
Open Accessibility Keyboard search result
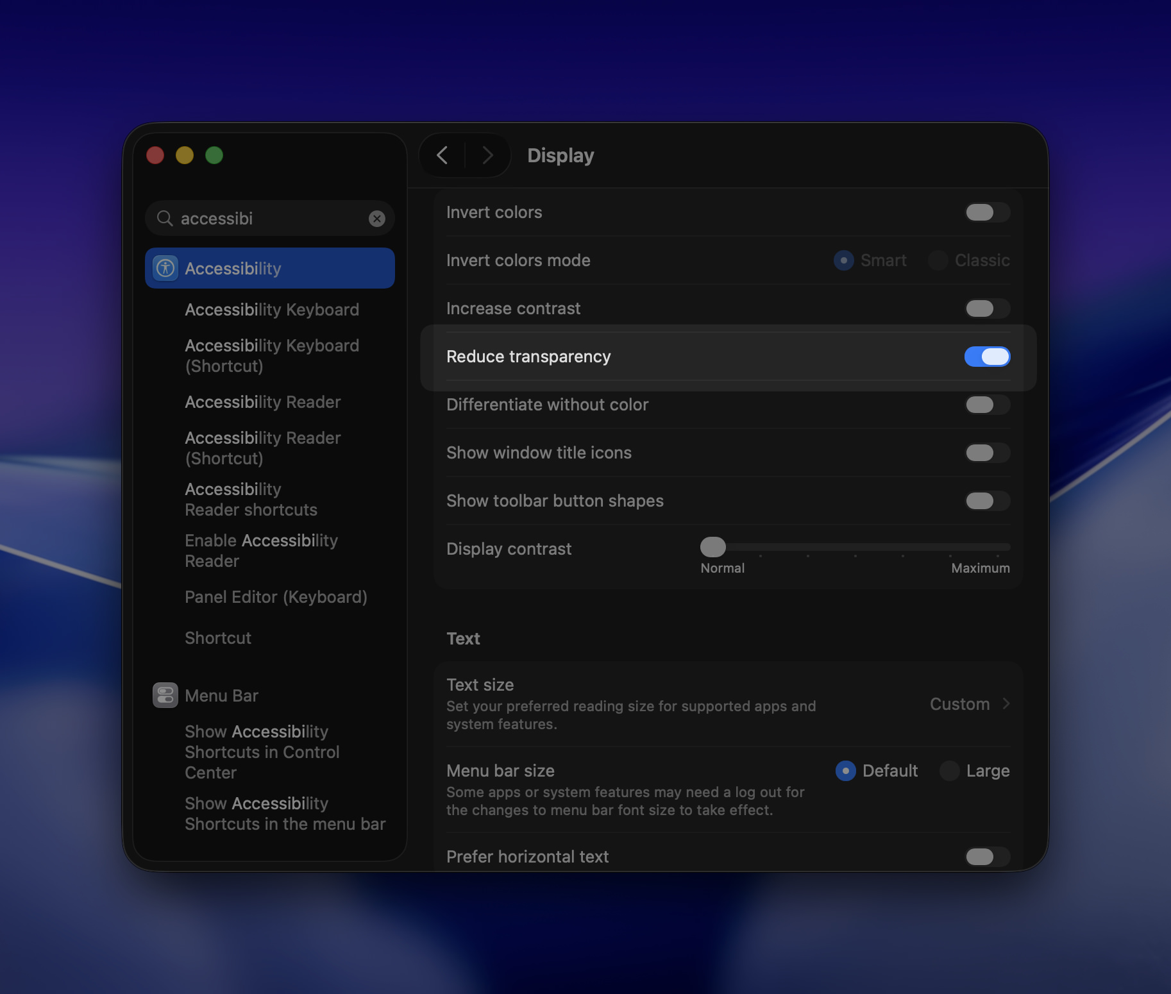(272, 310)
